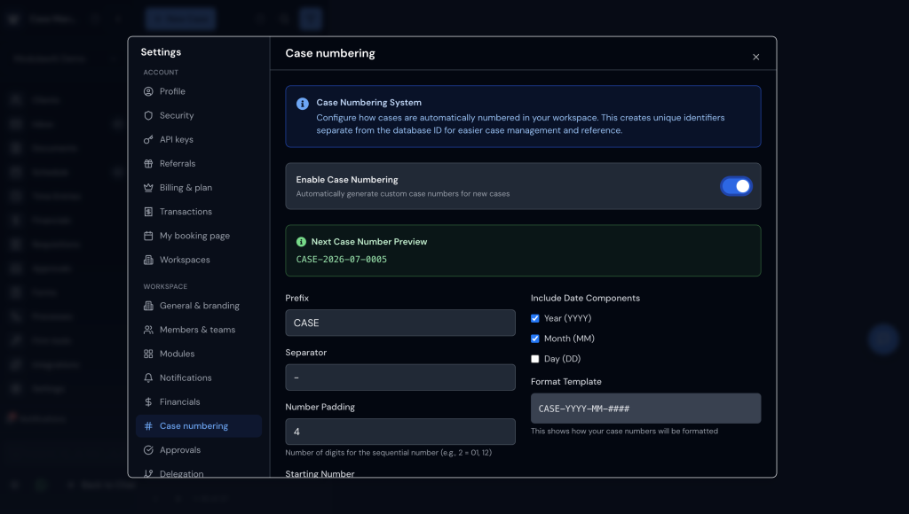The width and height of the screenshot is (909, 514).
Task: Click the Case numbering dialog heading
Action: click(330, 53)
